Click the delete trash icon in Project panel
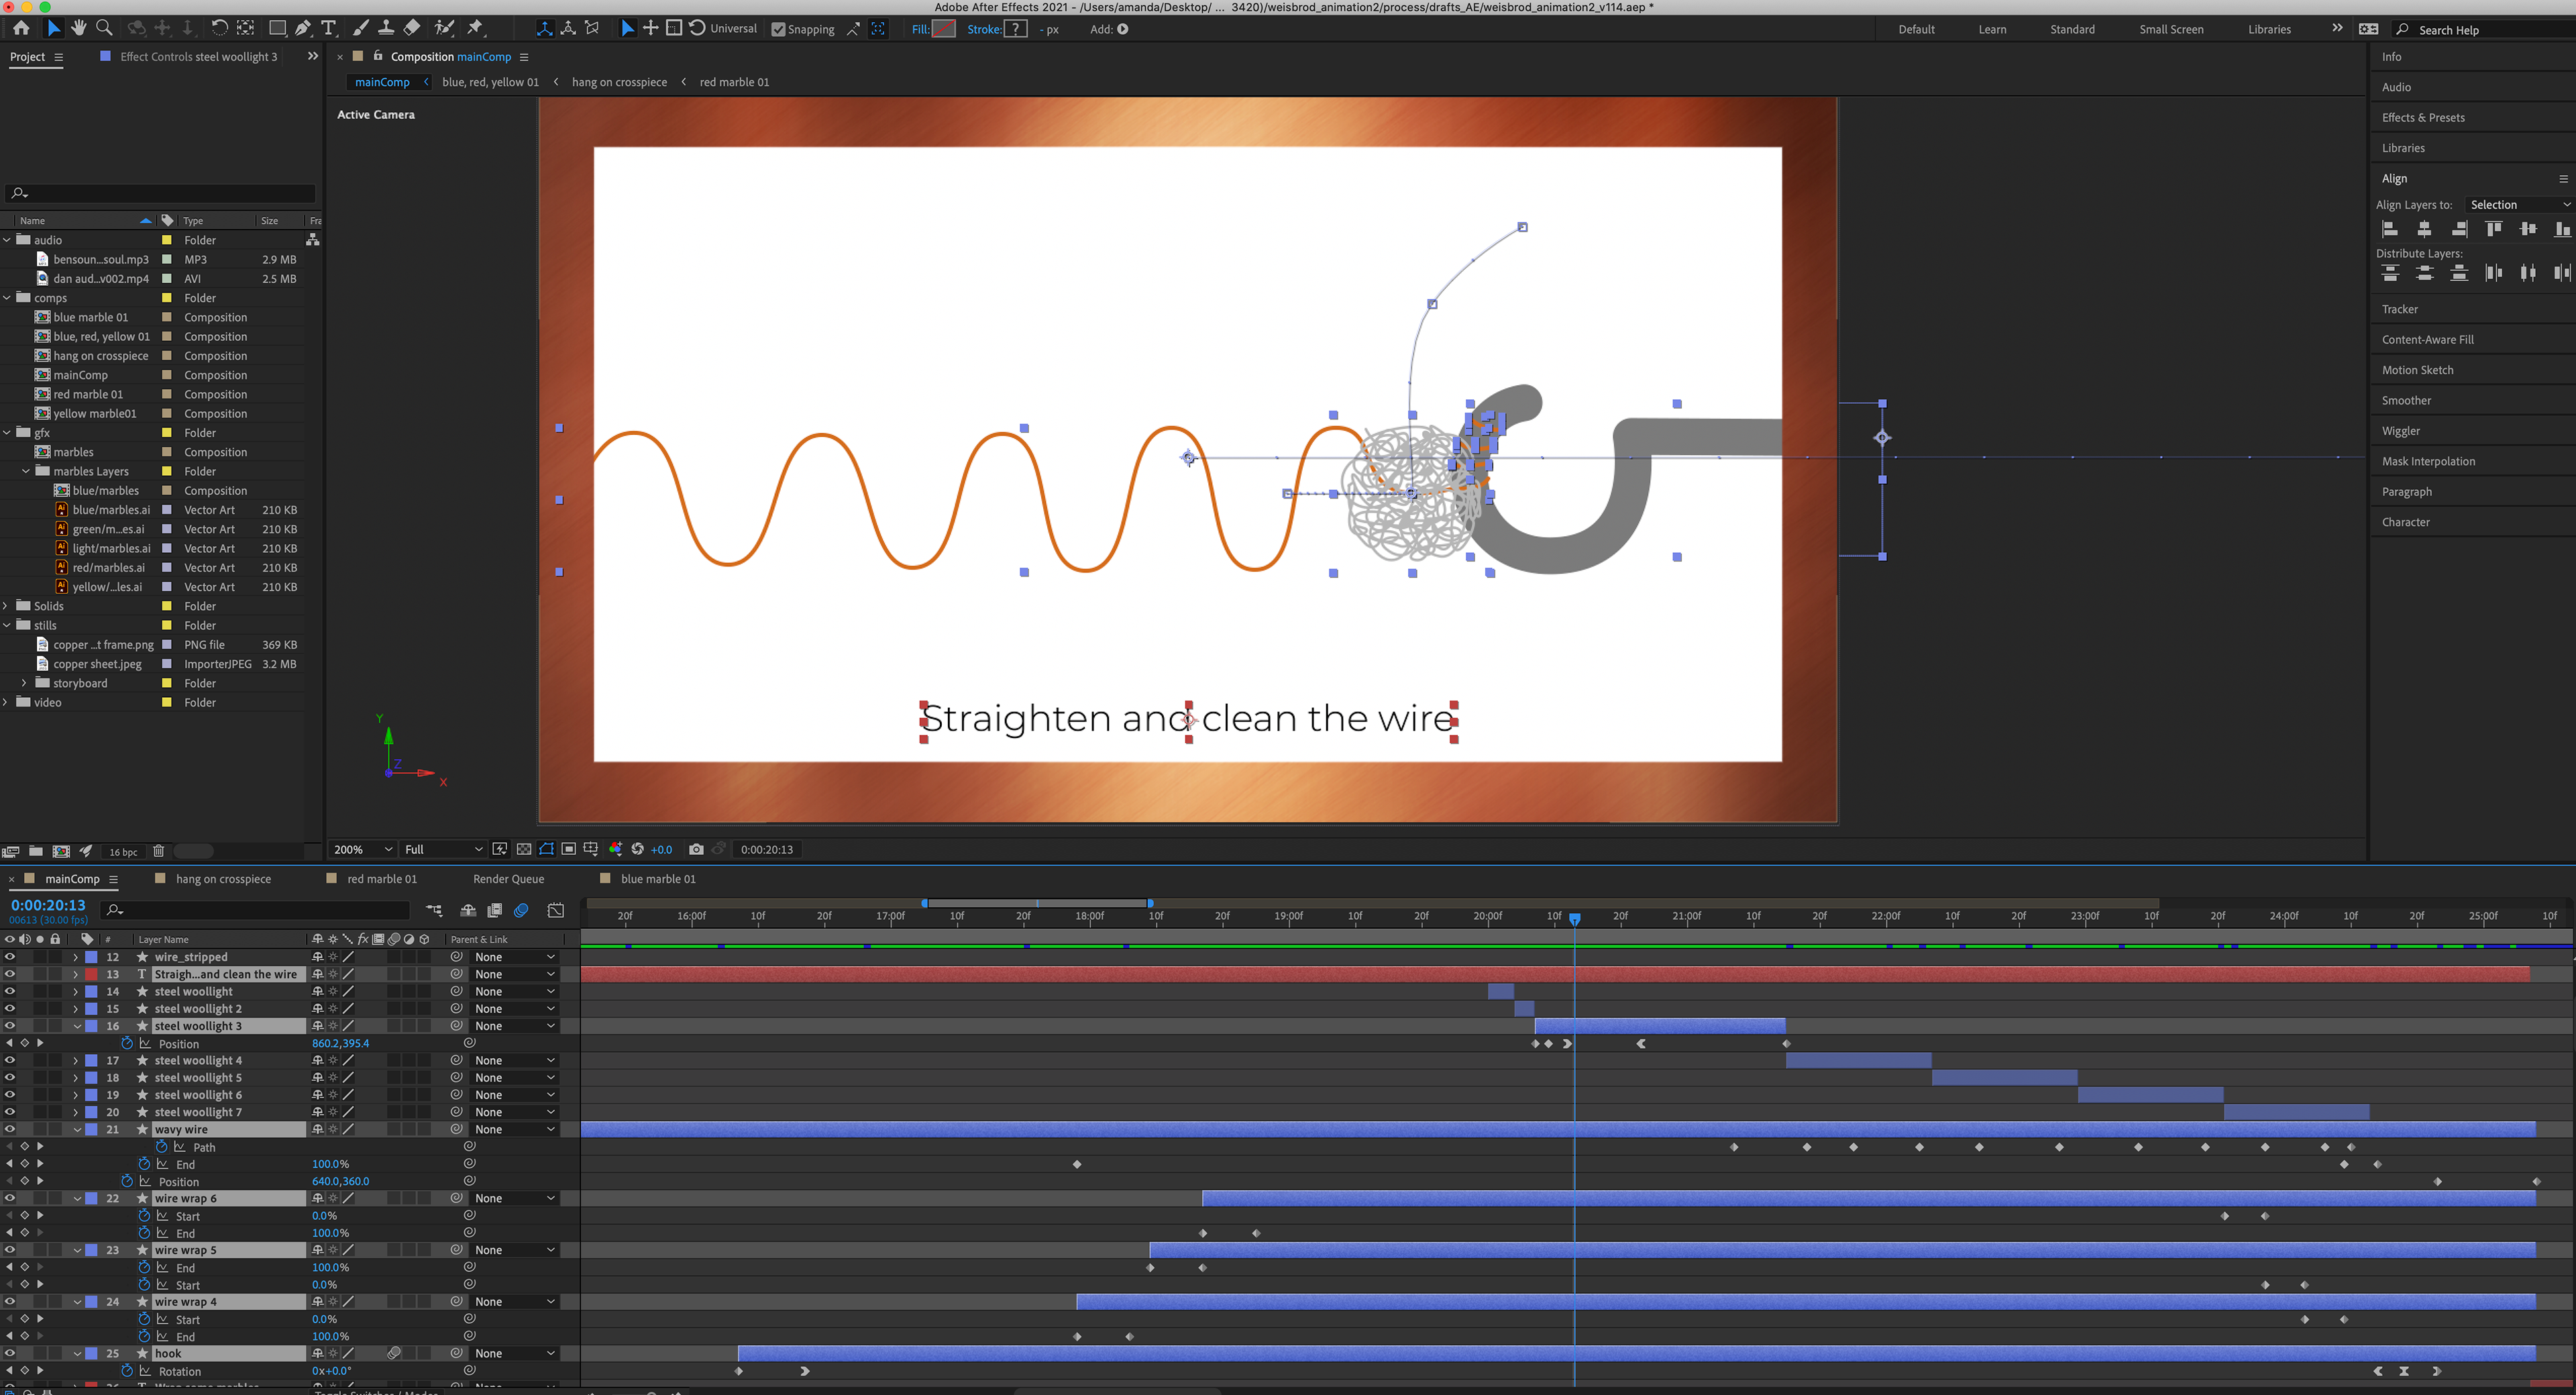2576x1395 pixels. [x=158, y=851]
